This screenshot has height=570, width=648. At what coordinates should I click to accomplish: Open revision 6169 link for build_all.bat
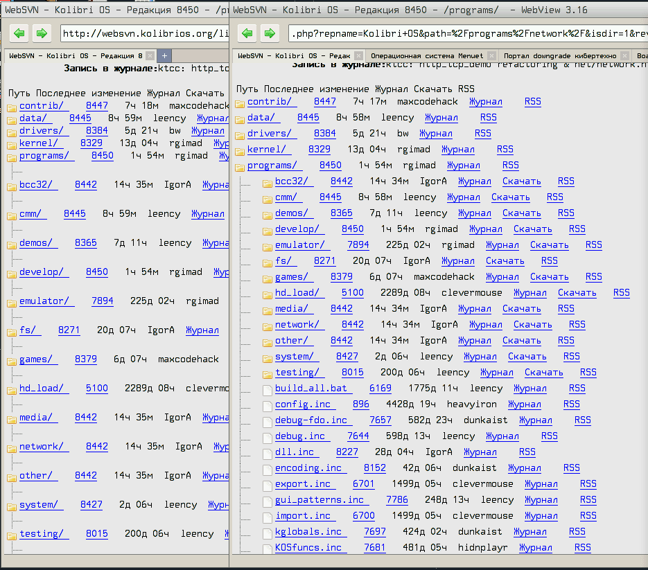380,388
